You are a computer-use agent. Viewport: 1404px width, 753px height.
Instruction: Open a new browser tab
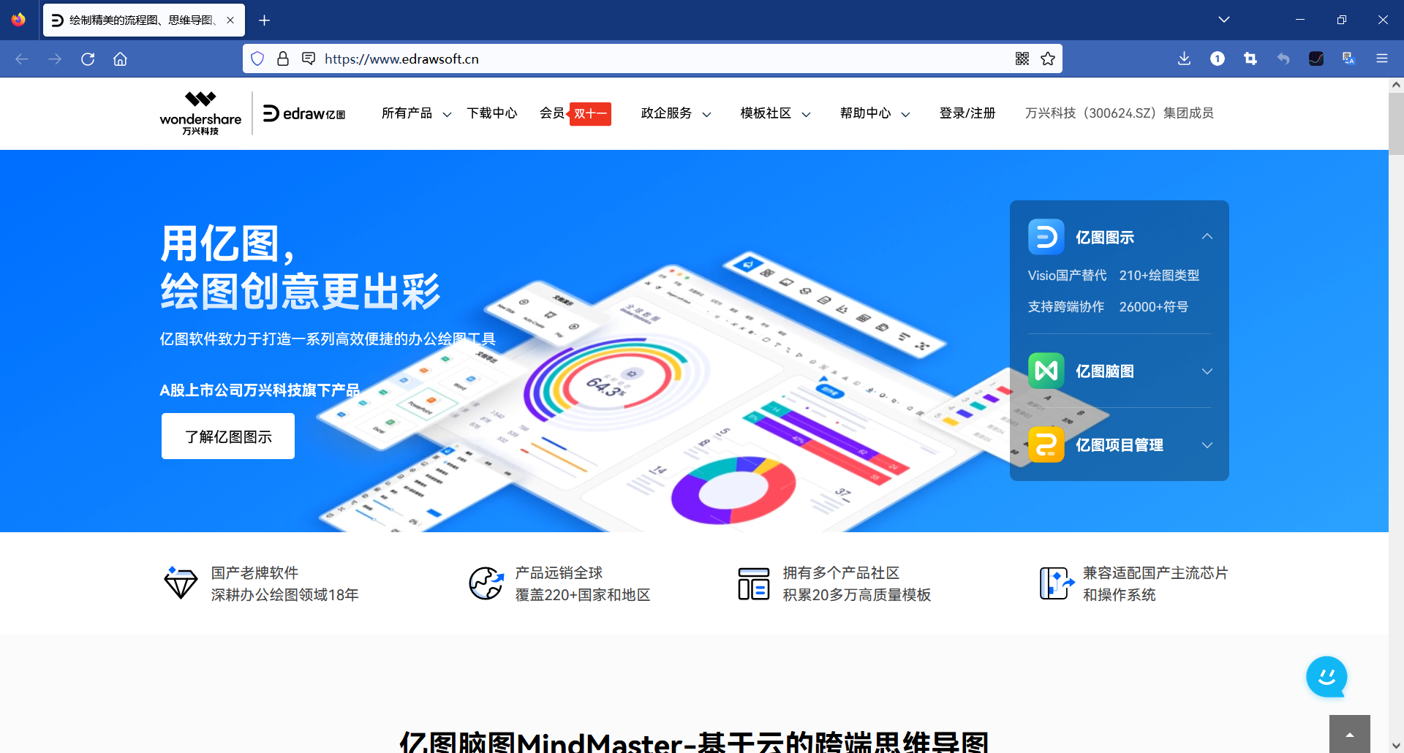pyautogui.click(x=265, y=20)
